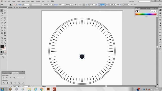Select the Hand tool
The width and height of the screenshot is (162, 91).
click(x=2, y=43)
